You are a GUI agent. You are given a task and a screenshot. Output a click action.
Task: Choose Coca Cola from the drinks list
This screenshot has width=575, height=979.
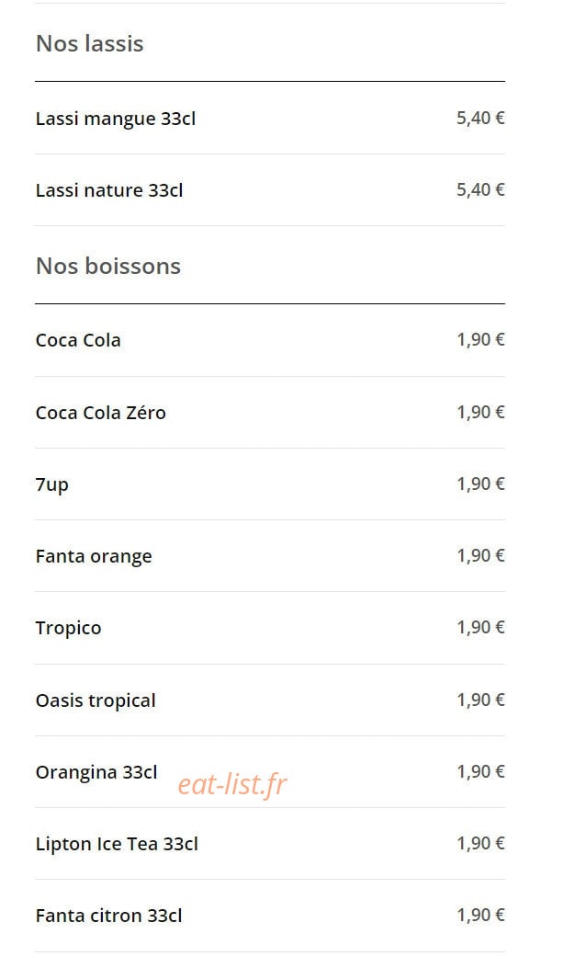pos(269,340)
